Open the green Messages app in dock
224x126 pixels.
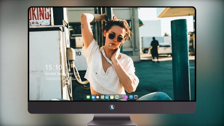[88, 97]
